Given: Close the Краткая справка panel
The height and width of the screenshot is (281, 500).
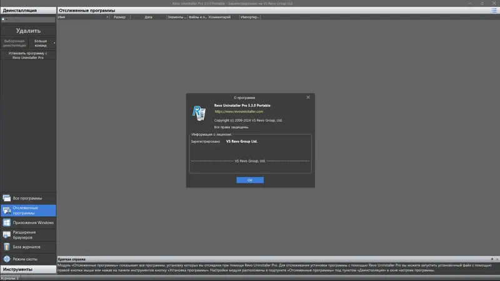Looking at the screenshot, I should [497, 259].
